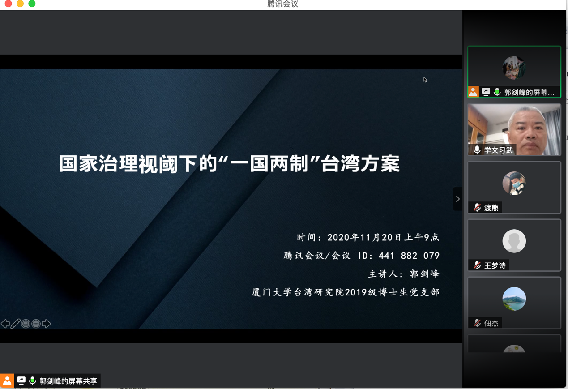This screenshot has width=568, height=389.
Task: Click the 王梦诗 participant name label
Action: point(495,265)
